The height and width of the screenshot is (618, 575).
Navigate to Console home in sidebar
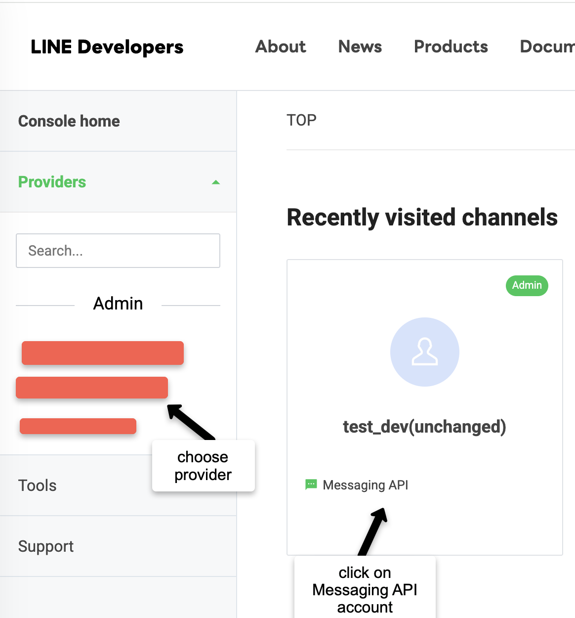(69, 121)
